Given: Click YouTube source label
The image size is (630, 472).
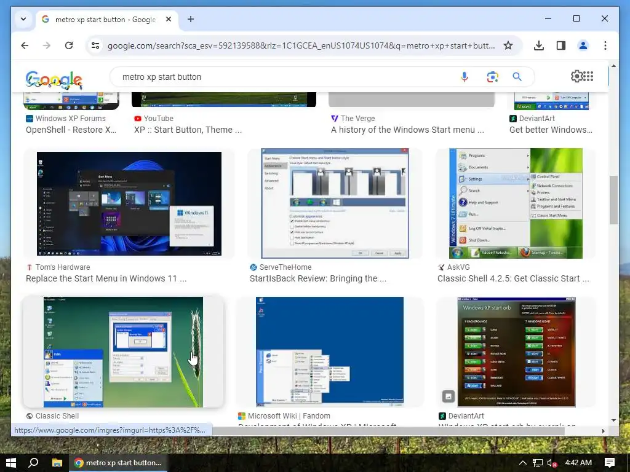Looking at the screenshot, I should pyautogui.click(x=158, y=119).
